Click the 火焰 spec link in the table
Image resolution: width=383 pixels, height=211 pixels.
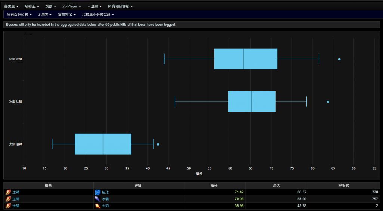tap(105, 206)
